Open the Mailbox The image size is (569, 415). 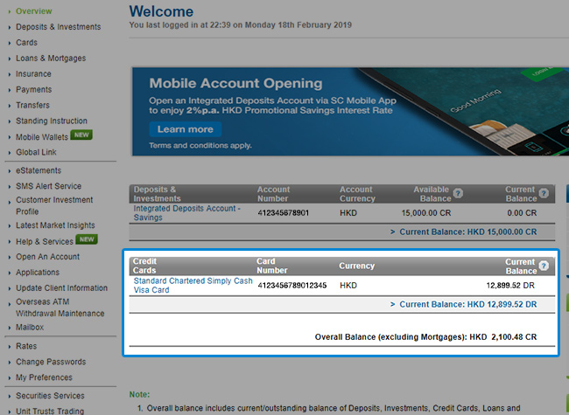pyautogui.click(x=30, y=328)
